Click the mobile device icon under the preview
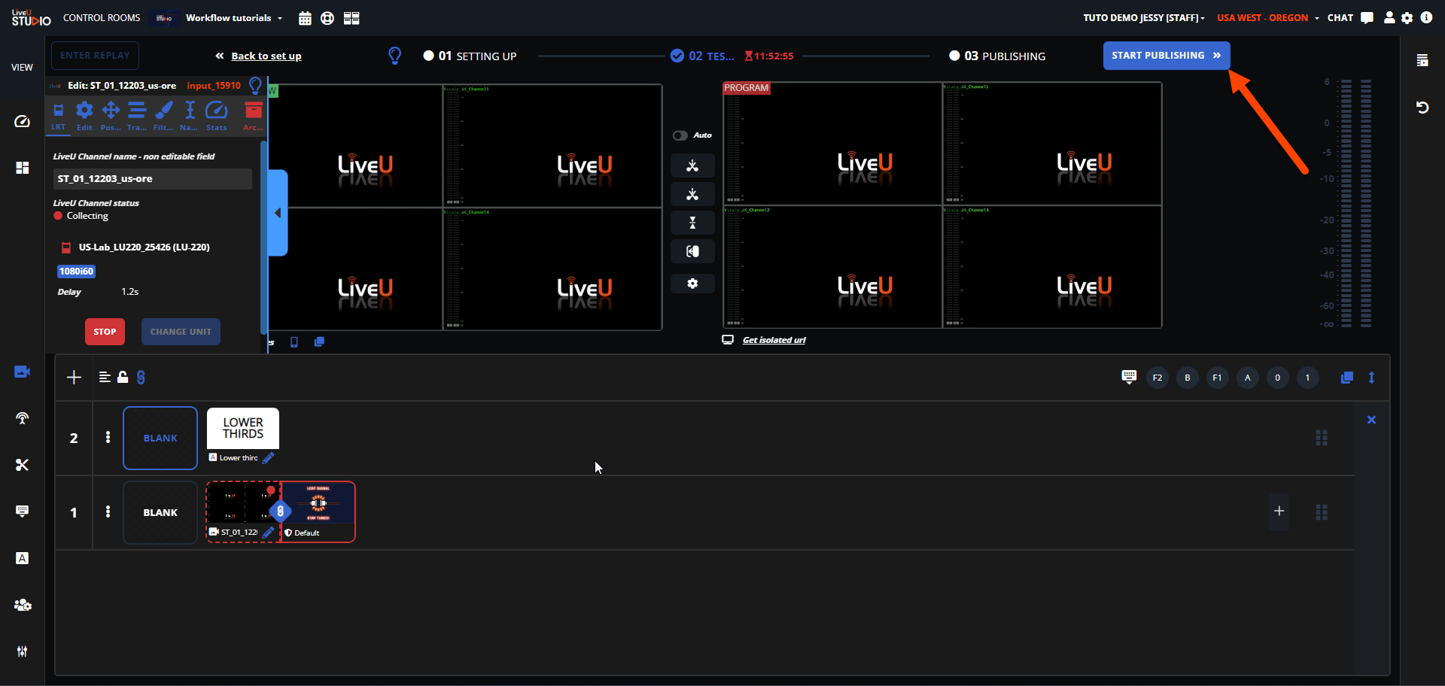This screenshot has width=1445, height=686. tap(294, 342)
